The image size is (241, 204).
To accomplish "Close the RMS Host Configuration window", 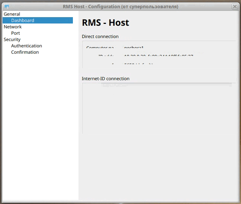I will [235, 7].
